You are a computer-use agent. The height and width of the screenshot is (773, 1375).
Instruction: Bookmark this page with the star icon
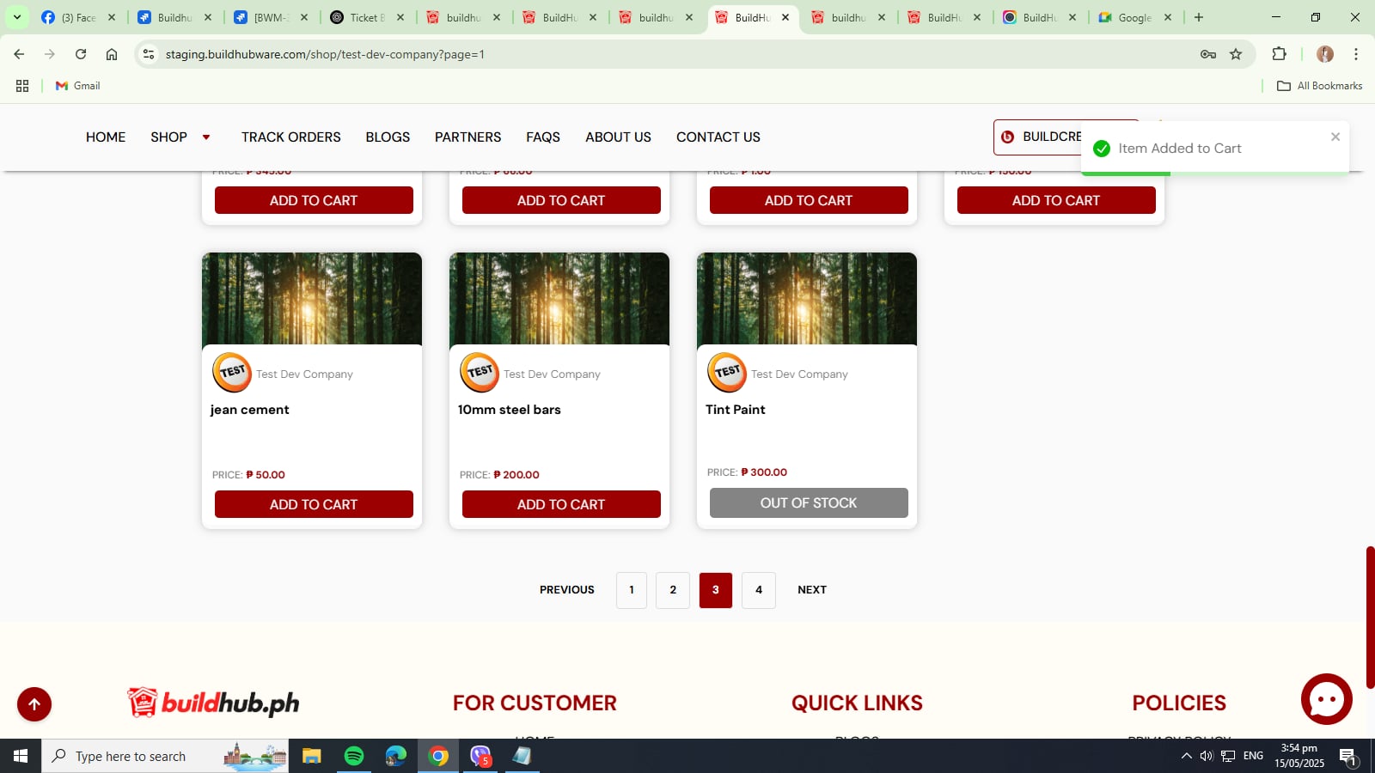1236,54
